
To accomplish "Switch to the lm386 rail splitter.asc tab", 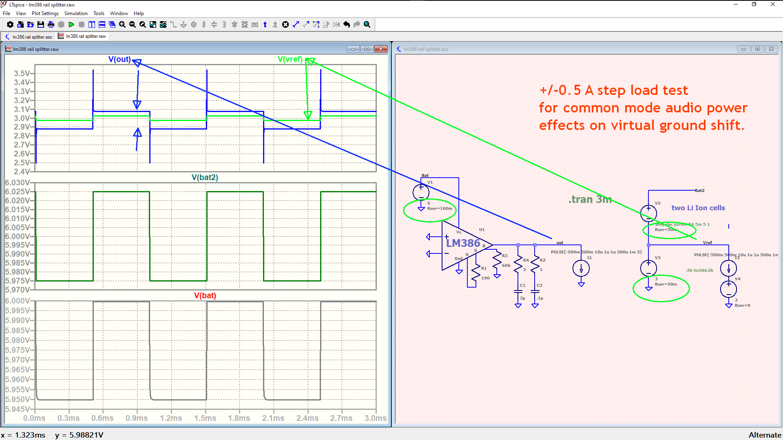I will point(29,37).
